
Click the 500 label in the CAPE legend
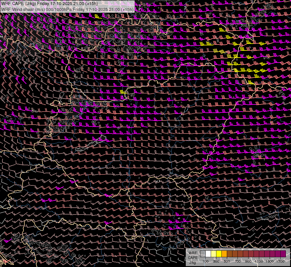[x=227, y=261]
